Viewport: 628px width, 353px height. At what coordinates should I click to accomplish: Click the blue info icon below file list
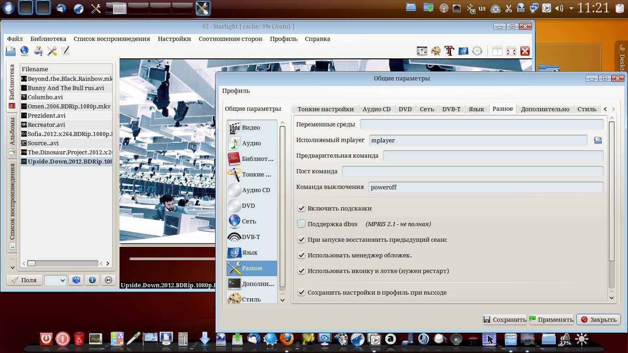pyautogui.click(x=92, y=280)
